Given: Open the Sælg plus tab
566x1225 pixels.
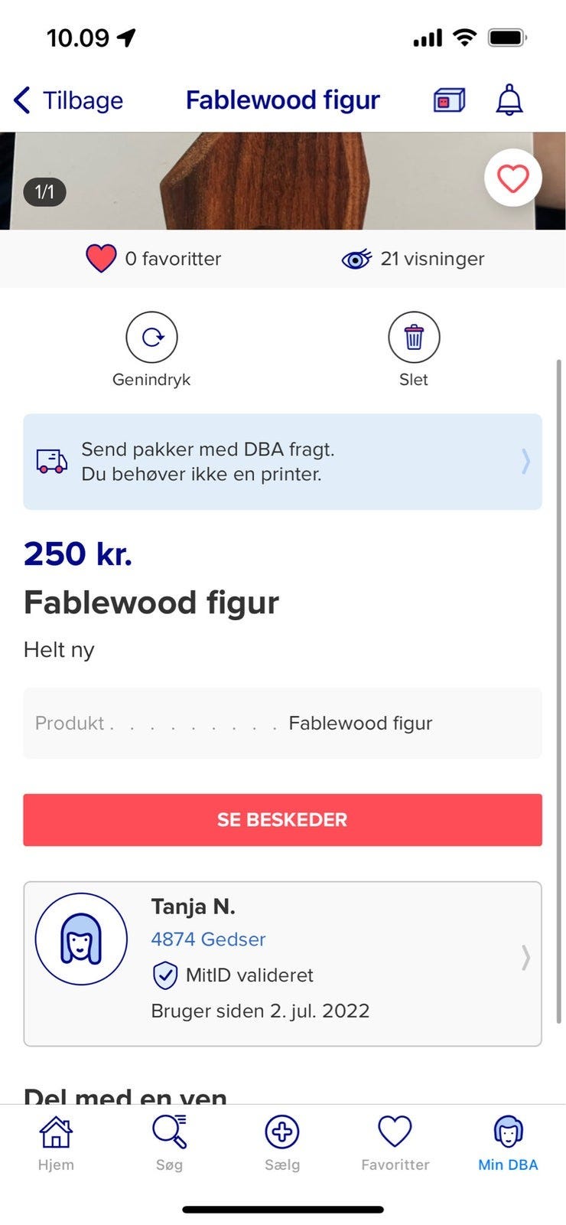Looking at the screenshot, I should point(282,1143).
